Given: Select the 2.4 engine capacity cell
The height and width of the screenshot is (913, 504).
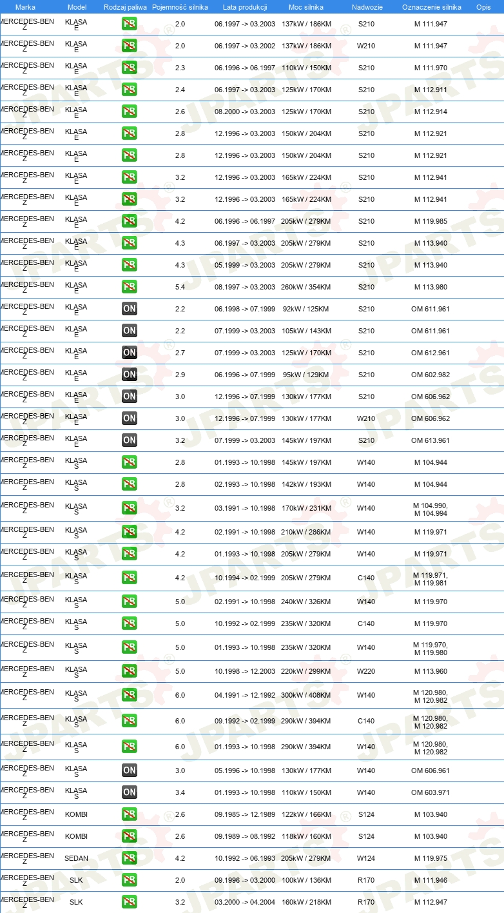Looking at the screenshot, I should [x=180, y=90].
